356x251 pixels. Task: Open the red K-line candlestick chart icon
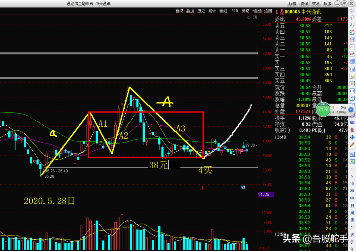[x=352, y=54]
